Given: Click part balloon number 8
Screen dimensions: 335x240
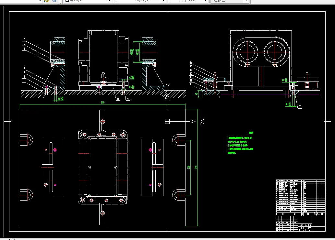Looking at the screenshot, I should click(118, 99).
